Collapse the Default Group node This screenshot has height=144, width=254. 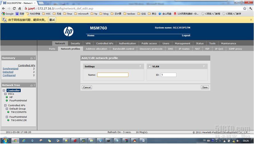click(7, 109)
